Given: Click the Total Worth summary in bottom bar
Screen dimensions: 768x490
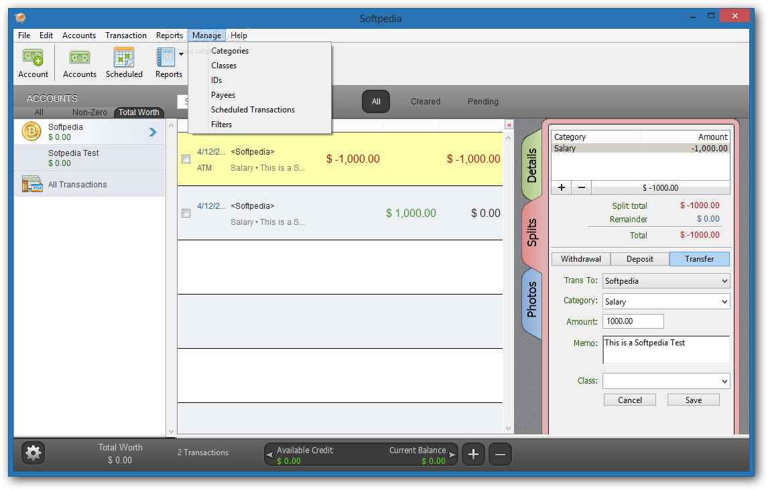Looking at the screenshot, I should (120, 454).
